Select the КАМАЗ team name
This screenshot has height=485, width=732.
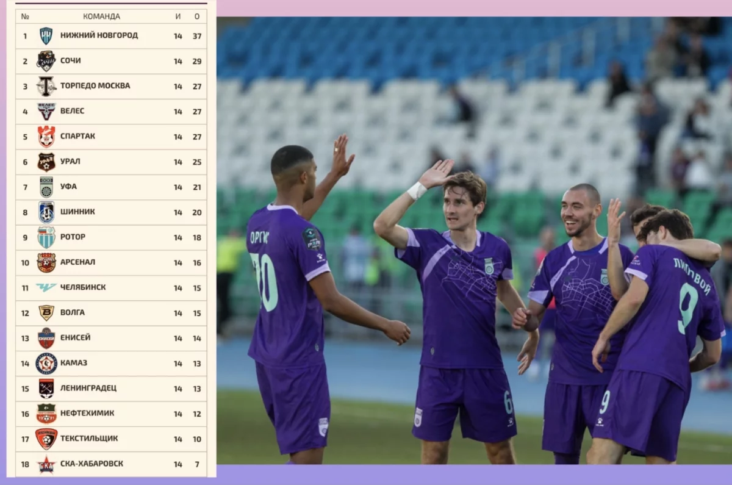click(73, 362)
